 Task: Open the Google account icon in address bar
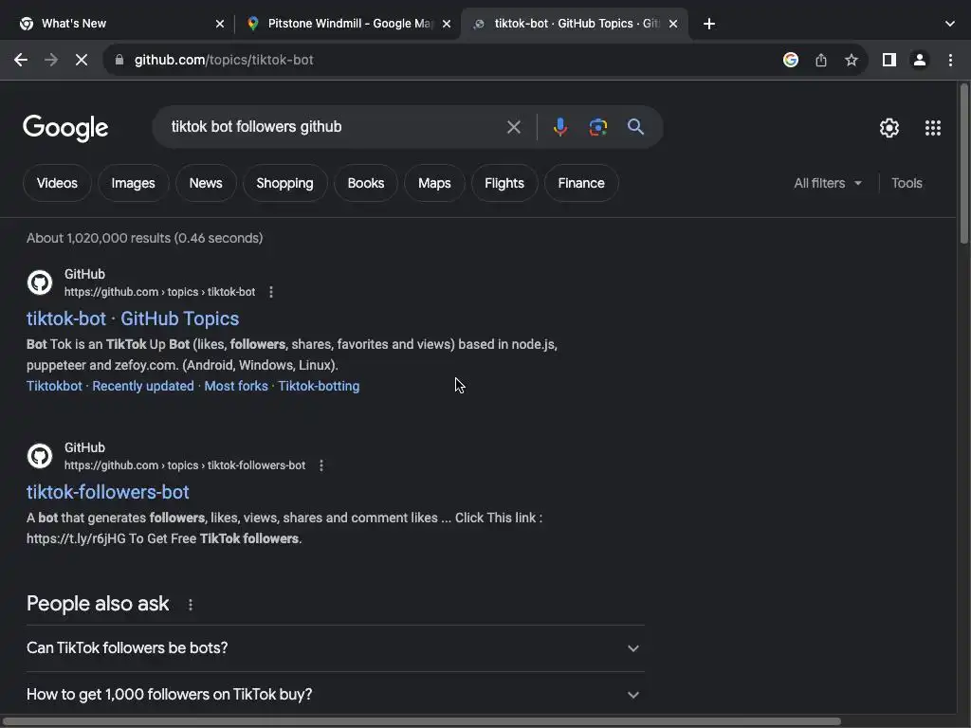[x=790, y=60]
